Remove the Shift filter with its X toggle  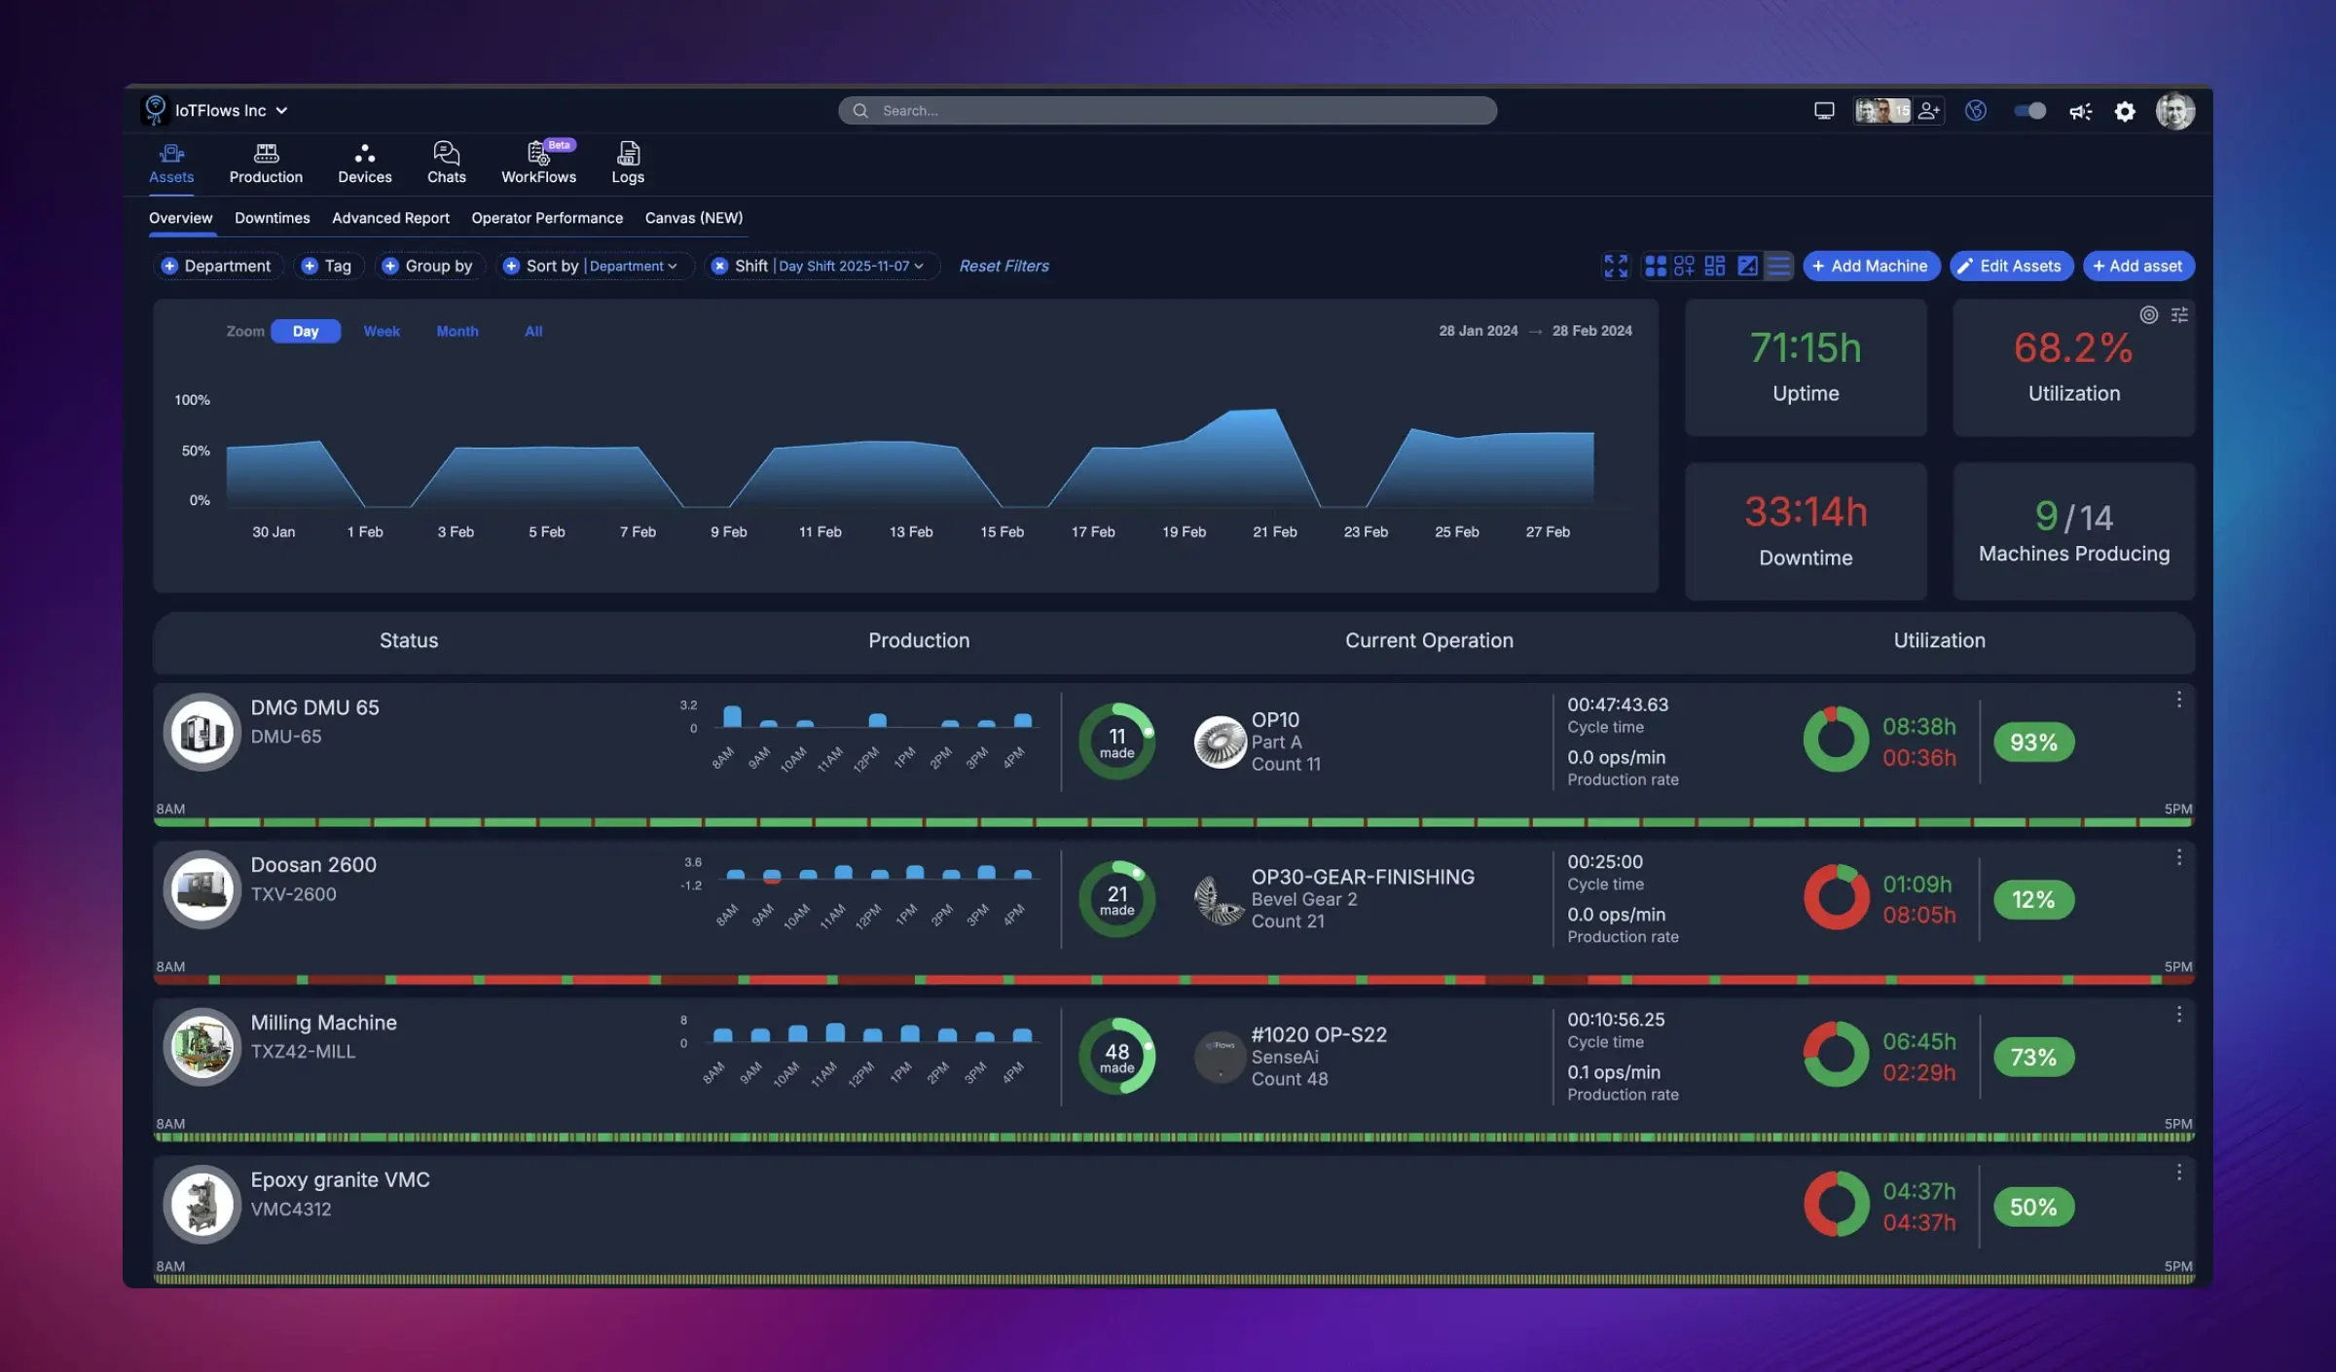point(718,265)
